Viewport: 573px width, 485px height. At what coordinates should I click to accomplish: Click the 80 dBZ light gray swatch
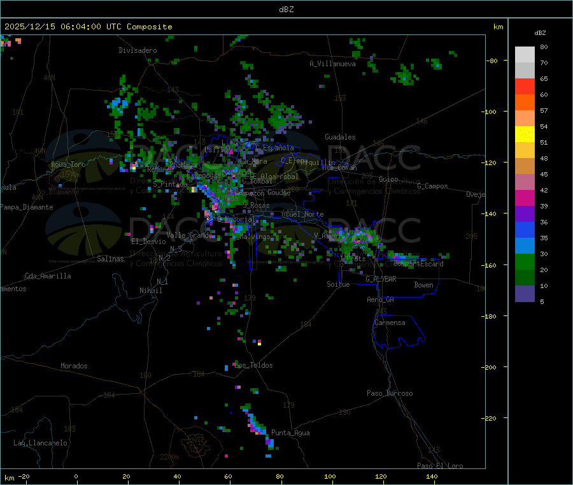pyautogui.click(x=525, y=55)
